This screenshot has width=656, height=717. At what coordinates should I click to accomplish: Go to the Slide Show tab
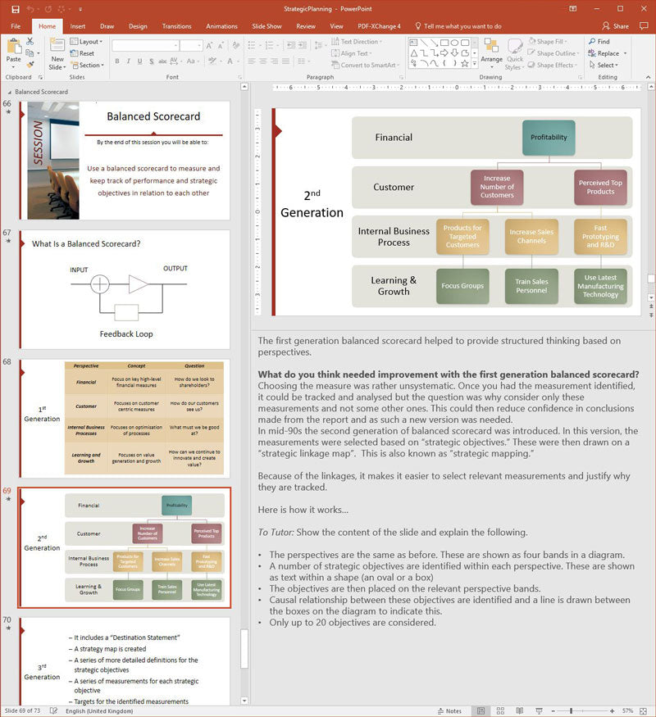266,26
